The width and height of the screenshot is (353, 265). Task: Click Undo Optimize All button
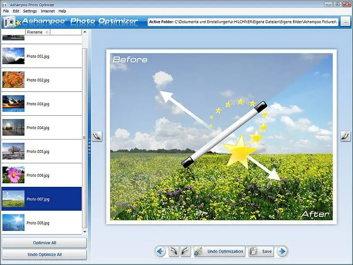coord(45,254)
